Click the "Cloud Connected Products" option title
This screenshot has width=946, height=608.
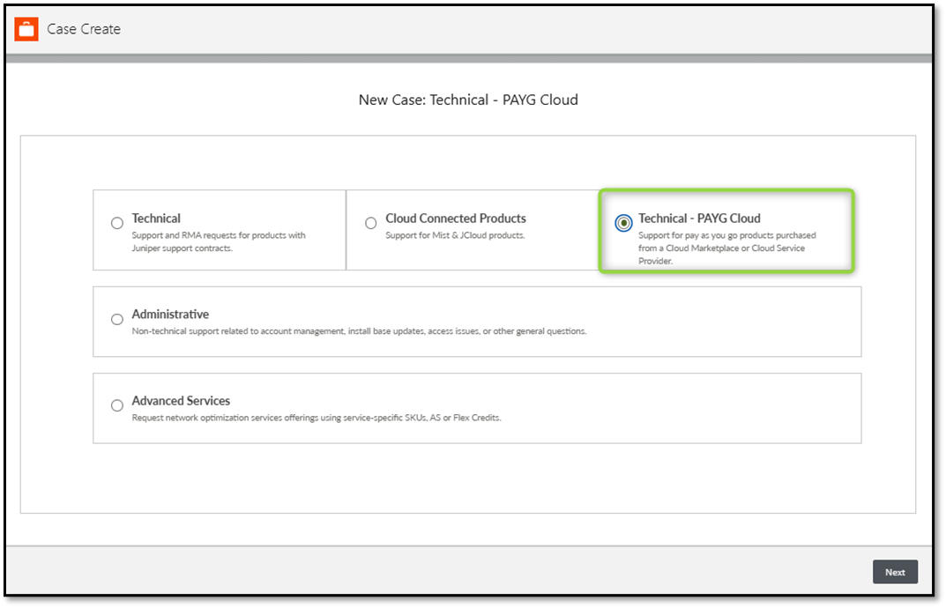(x=455, y=219)
